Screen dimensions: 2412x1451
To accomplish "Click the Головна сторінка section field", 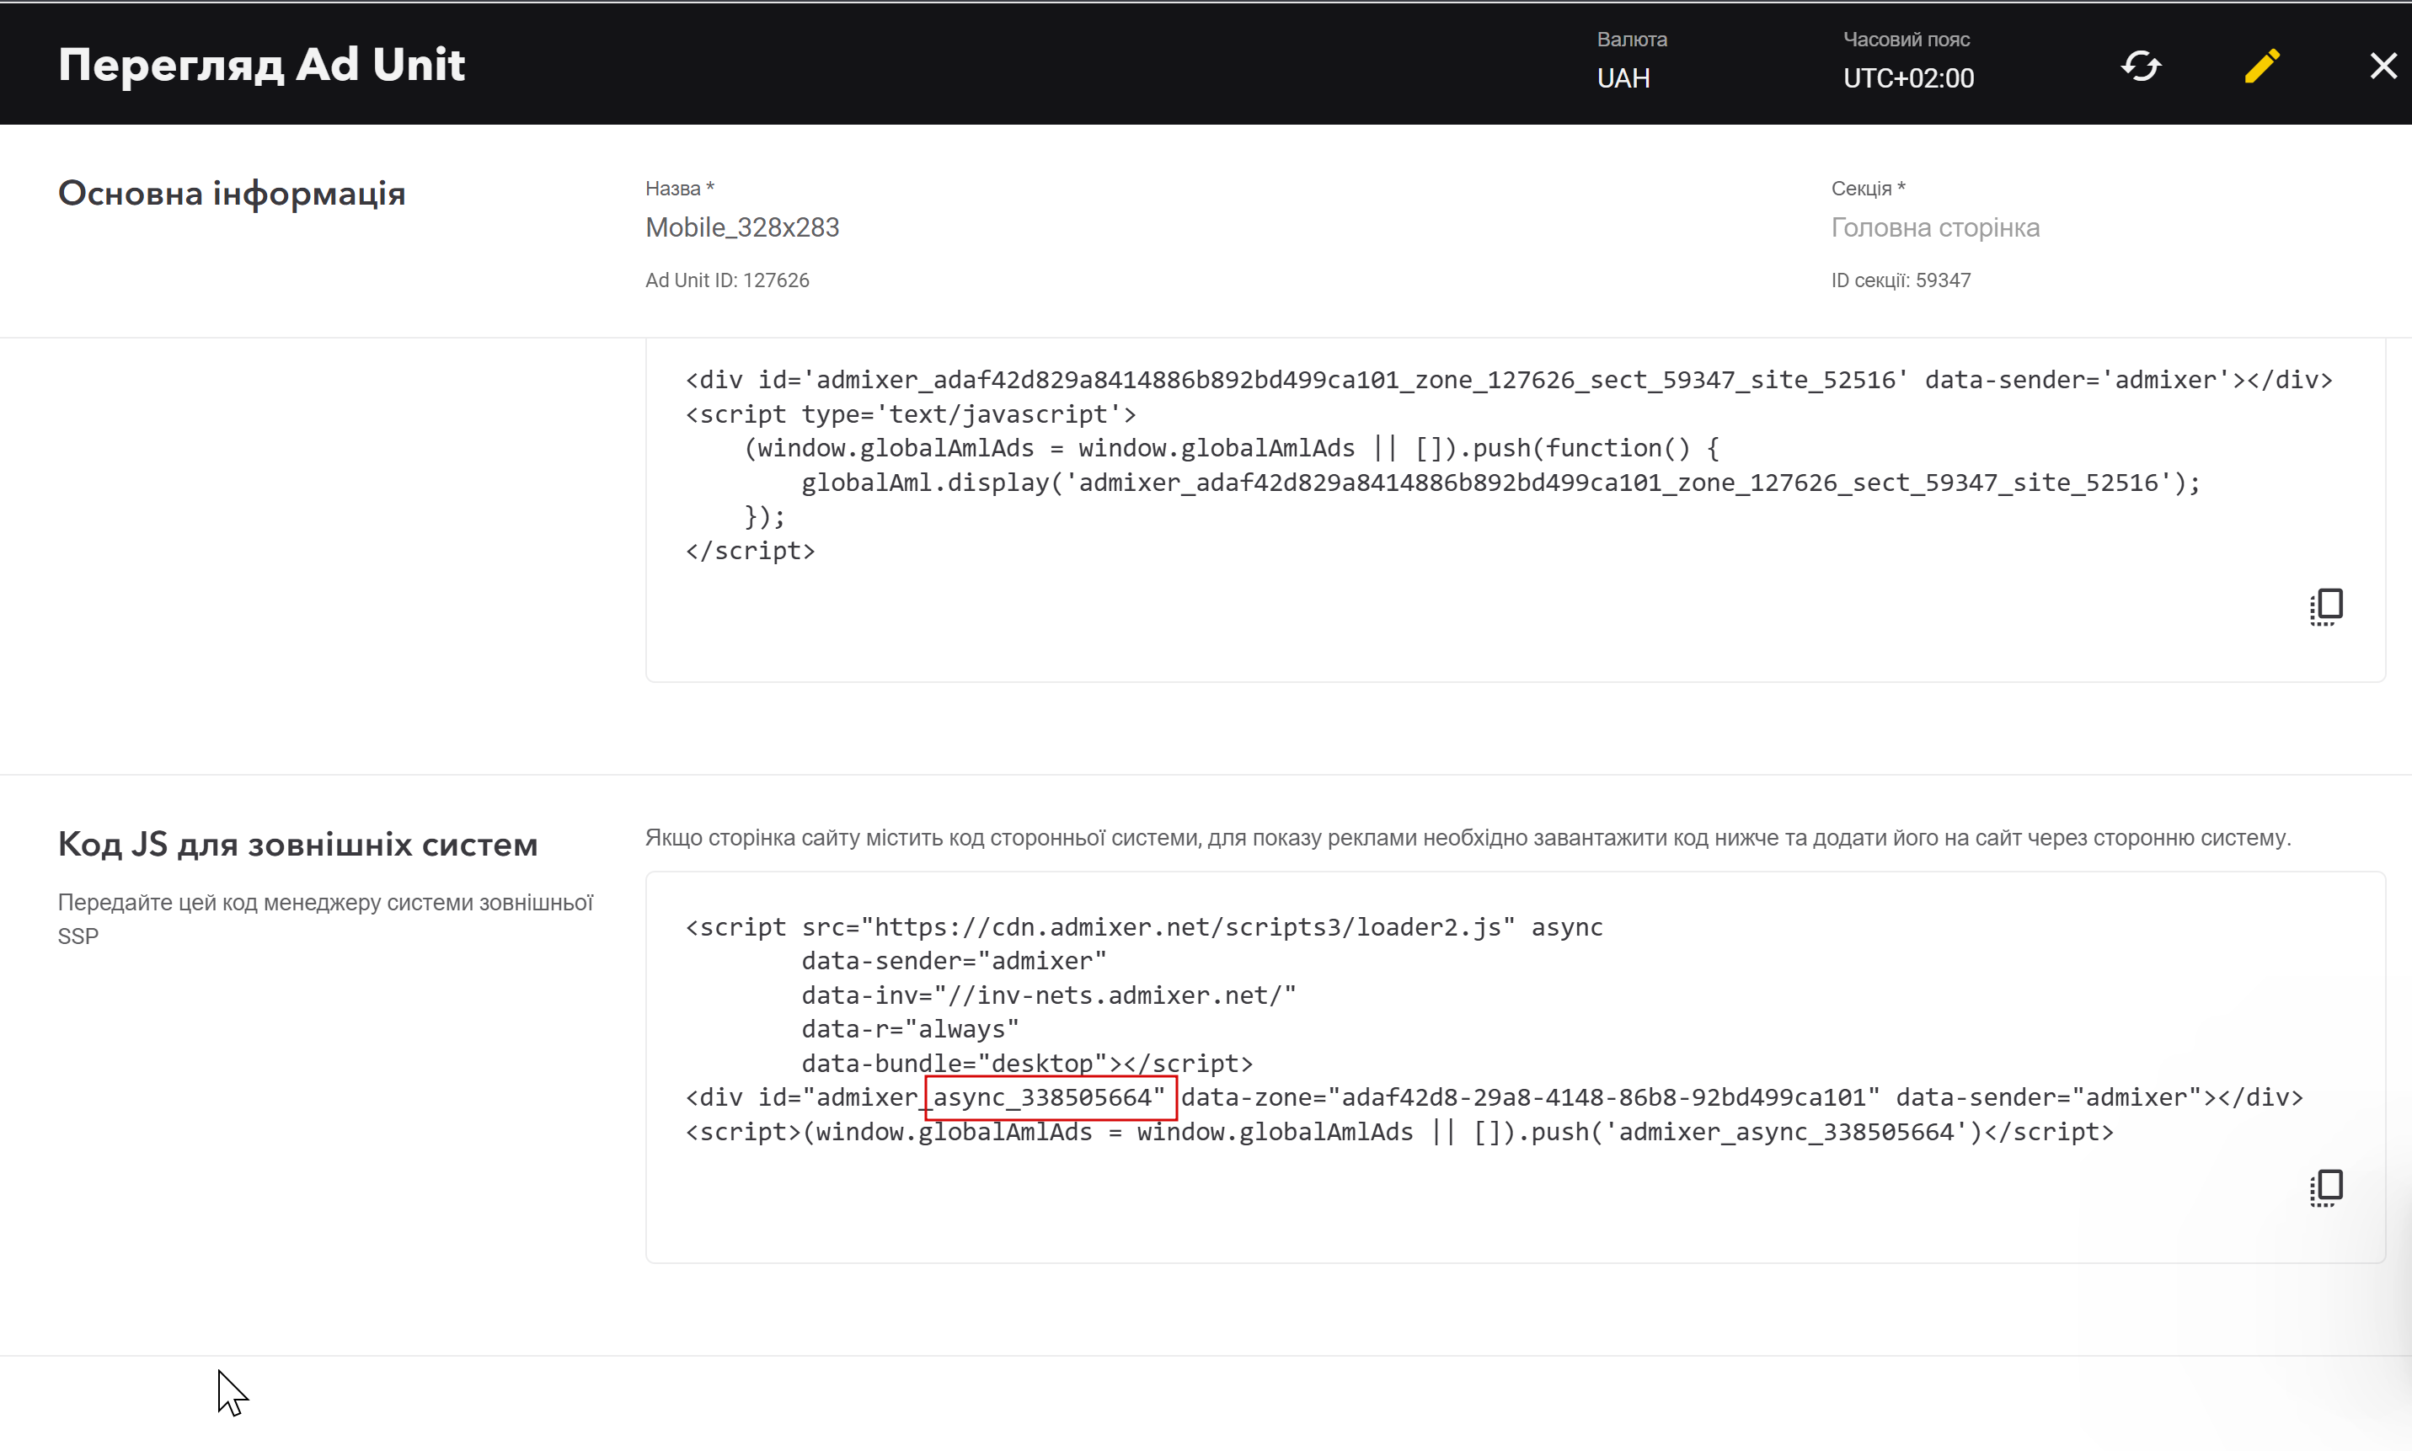I will (x=1934, y=227).
